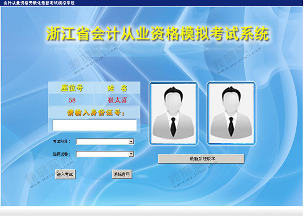Click inside the 考试科目 combo box field
Screen dimensions: 304x216
pyautogui.click(x=102, y=142)
